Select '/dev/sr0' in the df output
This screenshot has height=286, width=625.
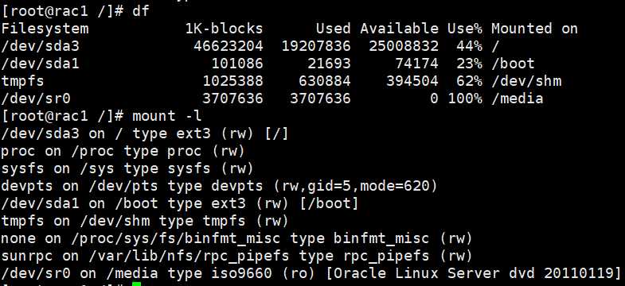tap(37, 99)
